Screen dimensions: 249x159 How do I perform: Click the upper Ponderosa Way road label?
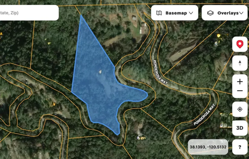tap(160, 72)
